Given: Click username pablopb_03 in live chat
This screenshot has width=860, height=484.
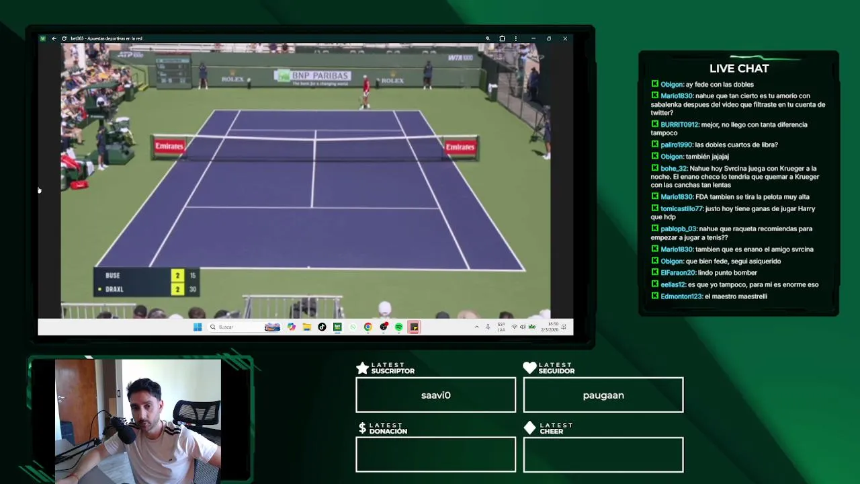Looking at the screenshot, I should pos(679,229).
